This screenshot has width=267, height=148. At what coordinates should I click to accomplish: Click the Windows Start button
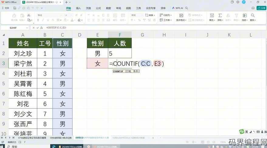tap(2, 147)
